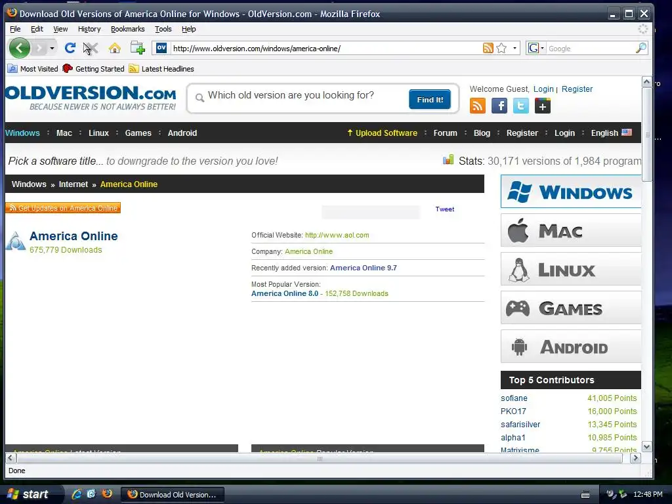Click the Linux penguin sidebar banner
The image size is (672, 504).
571,269
